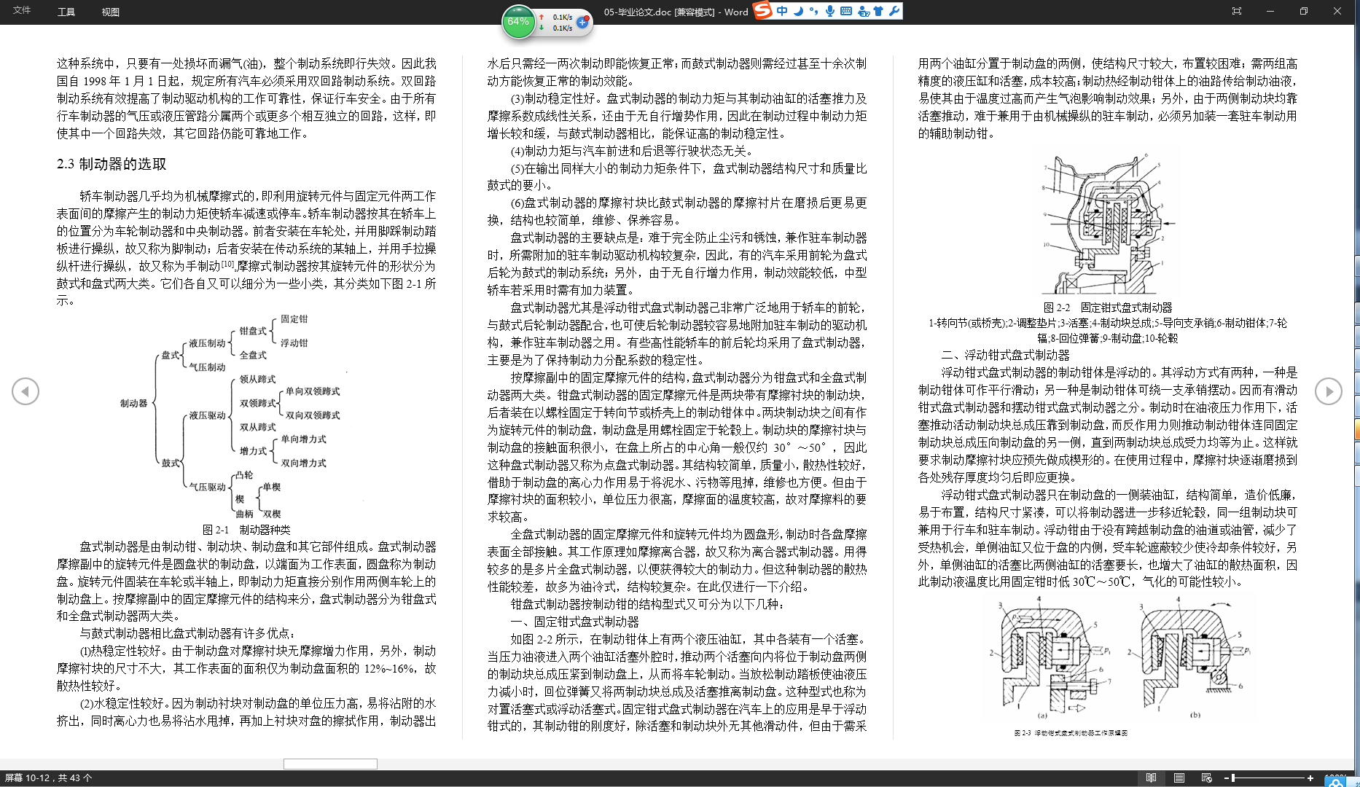Click the 固定钳 label in the diagram
The image size is (1360, 787).
tap(294, 318)
